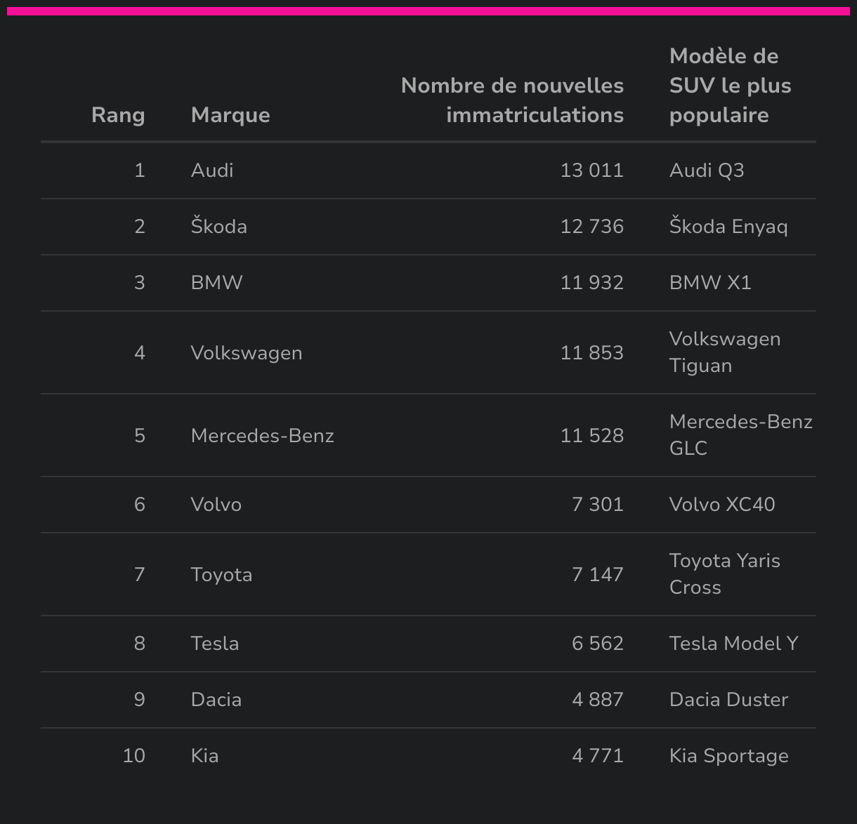Click the rank 10 cell

(133, 756)
